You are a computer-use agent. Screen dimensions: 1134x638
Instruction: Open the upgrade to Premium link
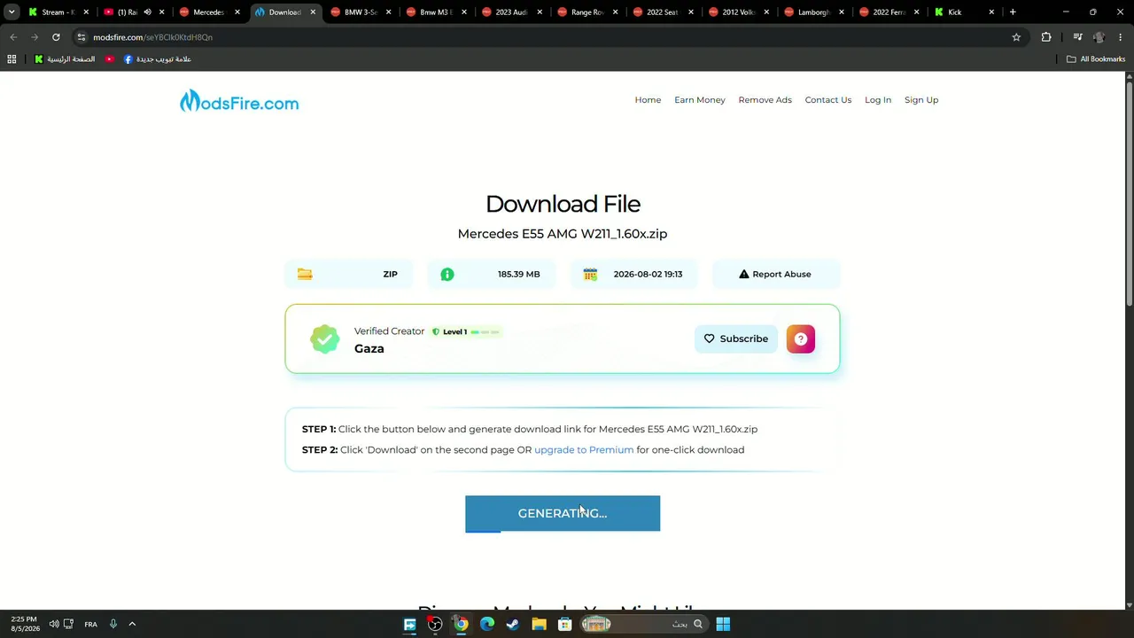point(584,449)
